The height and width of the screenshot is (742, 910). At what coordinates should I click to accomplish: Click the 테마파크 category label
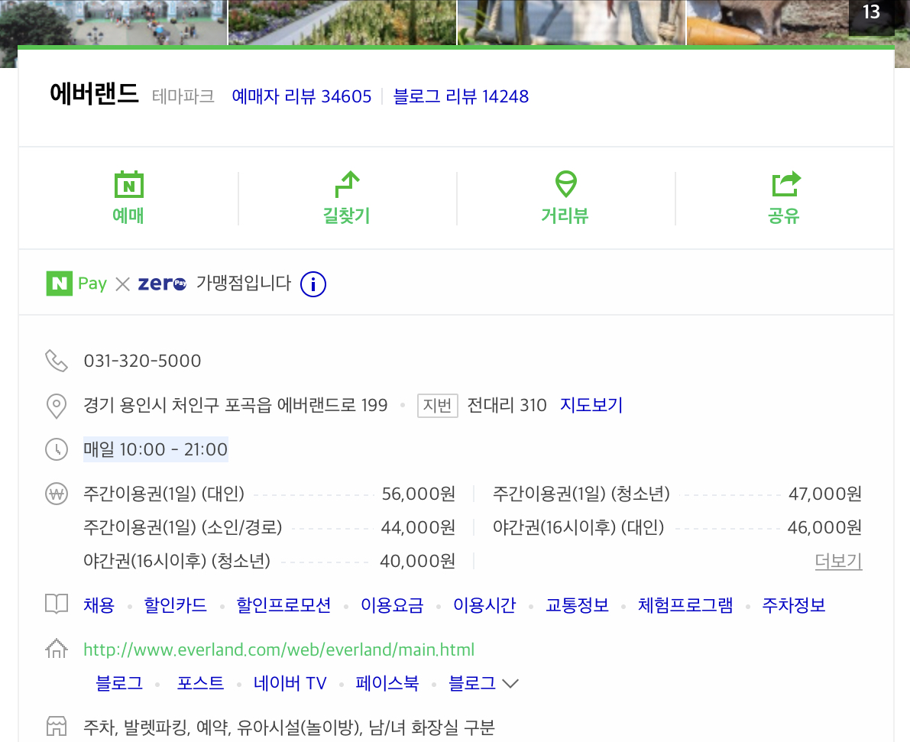click(183, 96)
